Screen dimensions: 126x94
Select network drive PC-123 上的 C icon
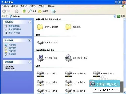tap(40, 74)
